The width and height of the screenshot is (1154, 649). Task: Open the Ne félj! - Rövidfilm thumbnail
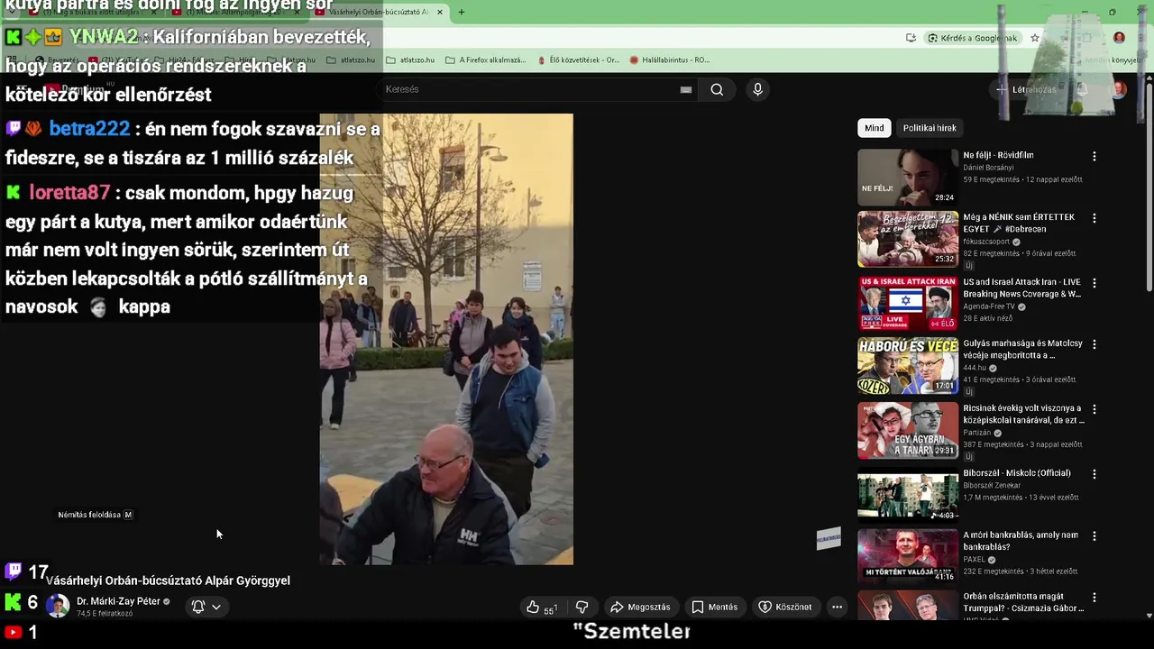coord(908,177)
